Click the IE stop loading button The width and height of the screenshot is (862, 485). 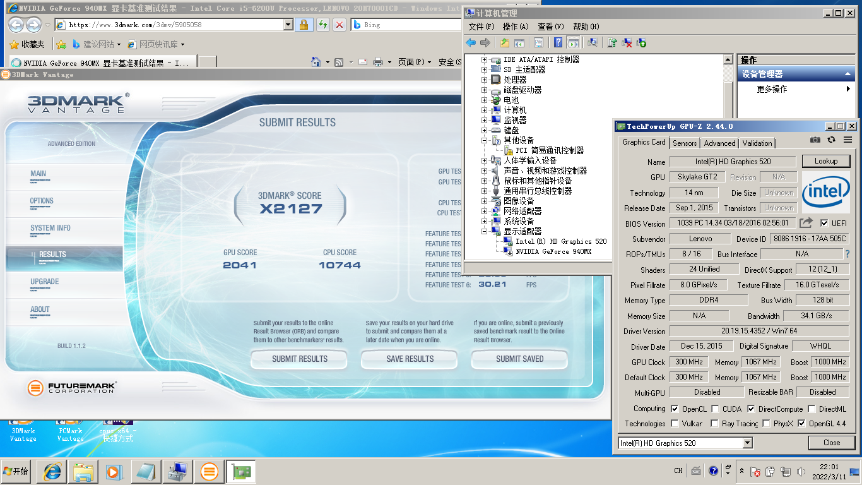click(x=339, y=25)
